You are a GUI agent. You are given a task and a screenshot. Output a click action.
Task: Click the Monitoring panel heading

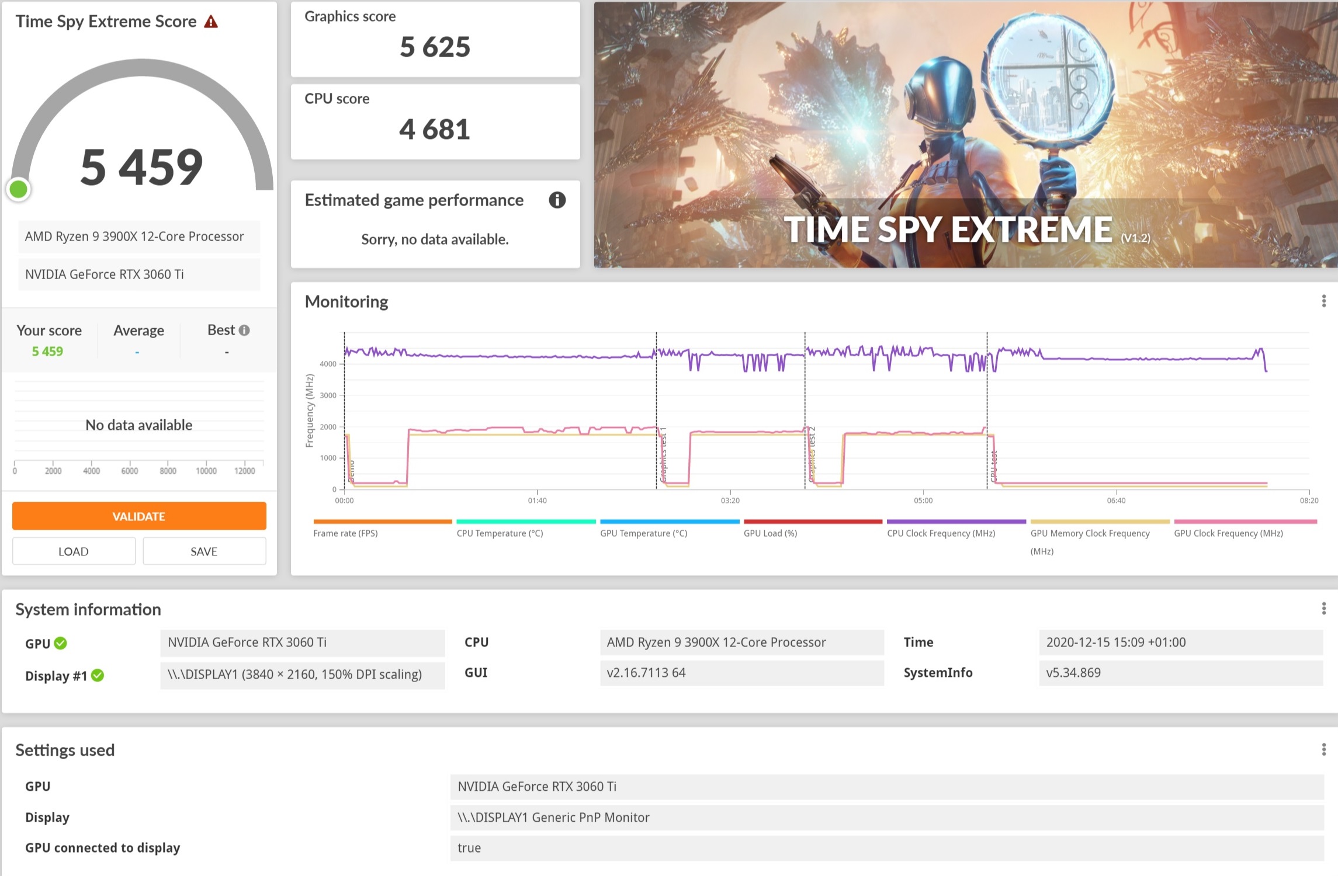tap(346, 302)
